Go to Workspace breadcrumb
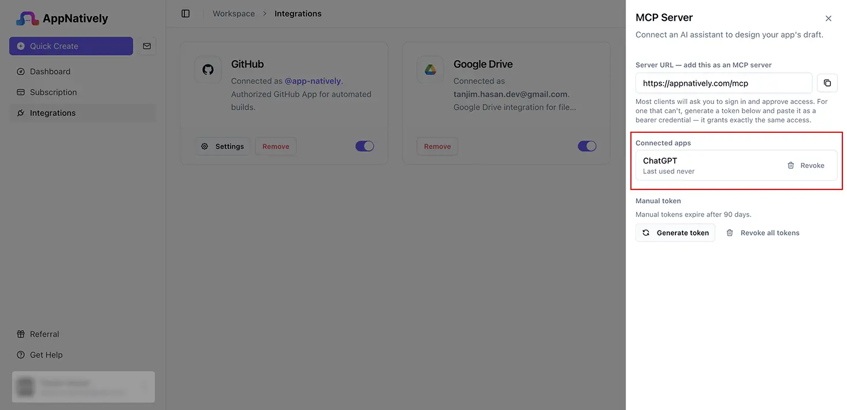This screenshot has height=410, width=847. [x=233, y=13]
